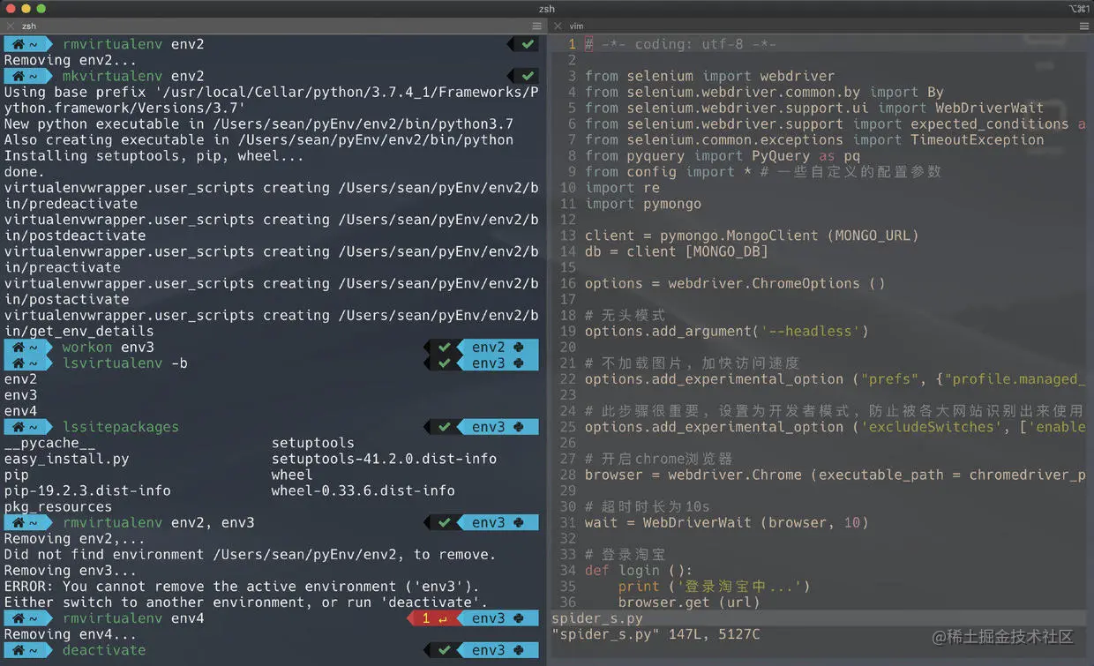Click the 'setuptools-41.2.0.dist-info' entry
The height and width of the screenshot is (666, 1094).
click(x=384, y=459)
